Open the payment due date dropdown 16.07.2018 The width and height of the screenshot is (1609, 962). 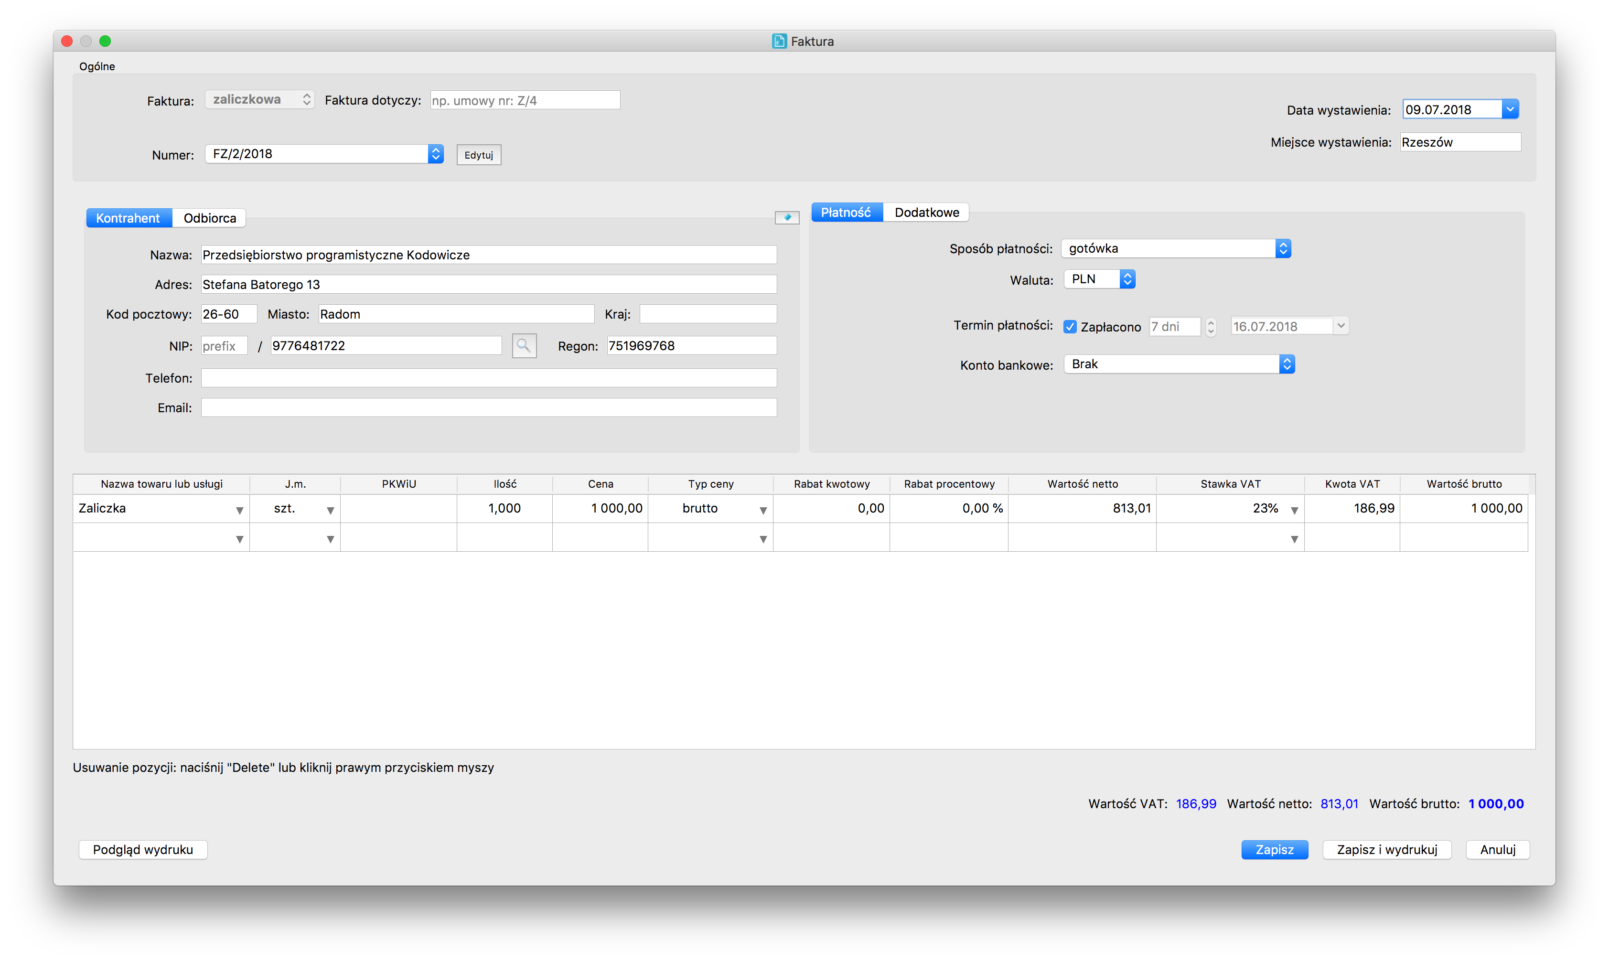(1341, 326)
